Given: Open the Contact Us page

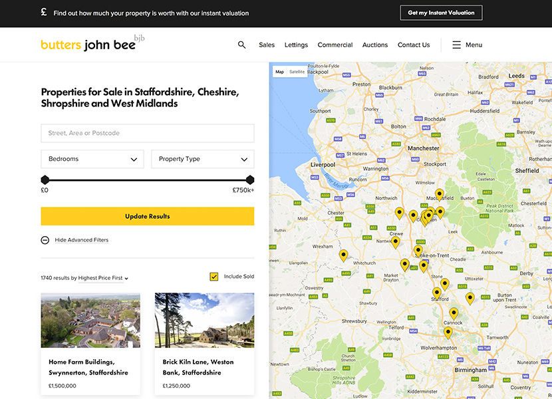Looking at the screenshot, I should pyautogui.click(x=414, y=45).
